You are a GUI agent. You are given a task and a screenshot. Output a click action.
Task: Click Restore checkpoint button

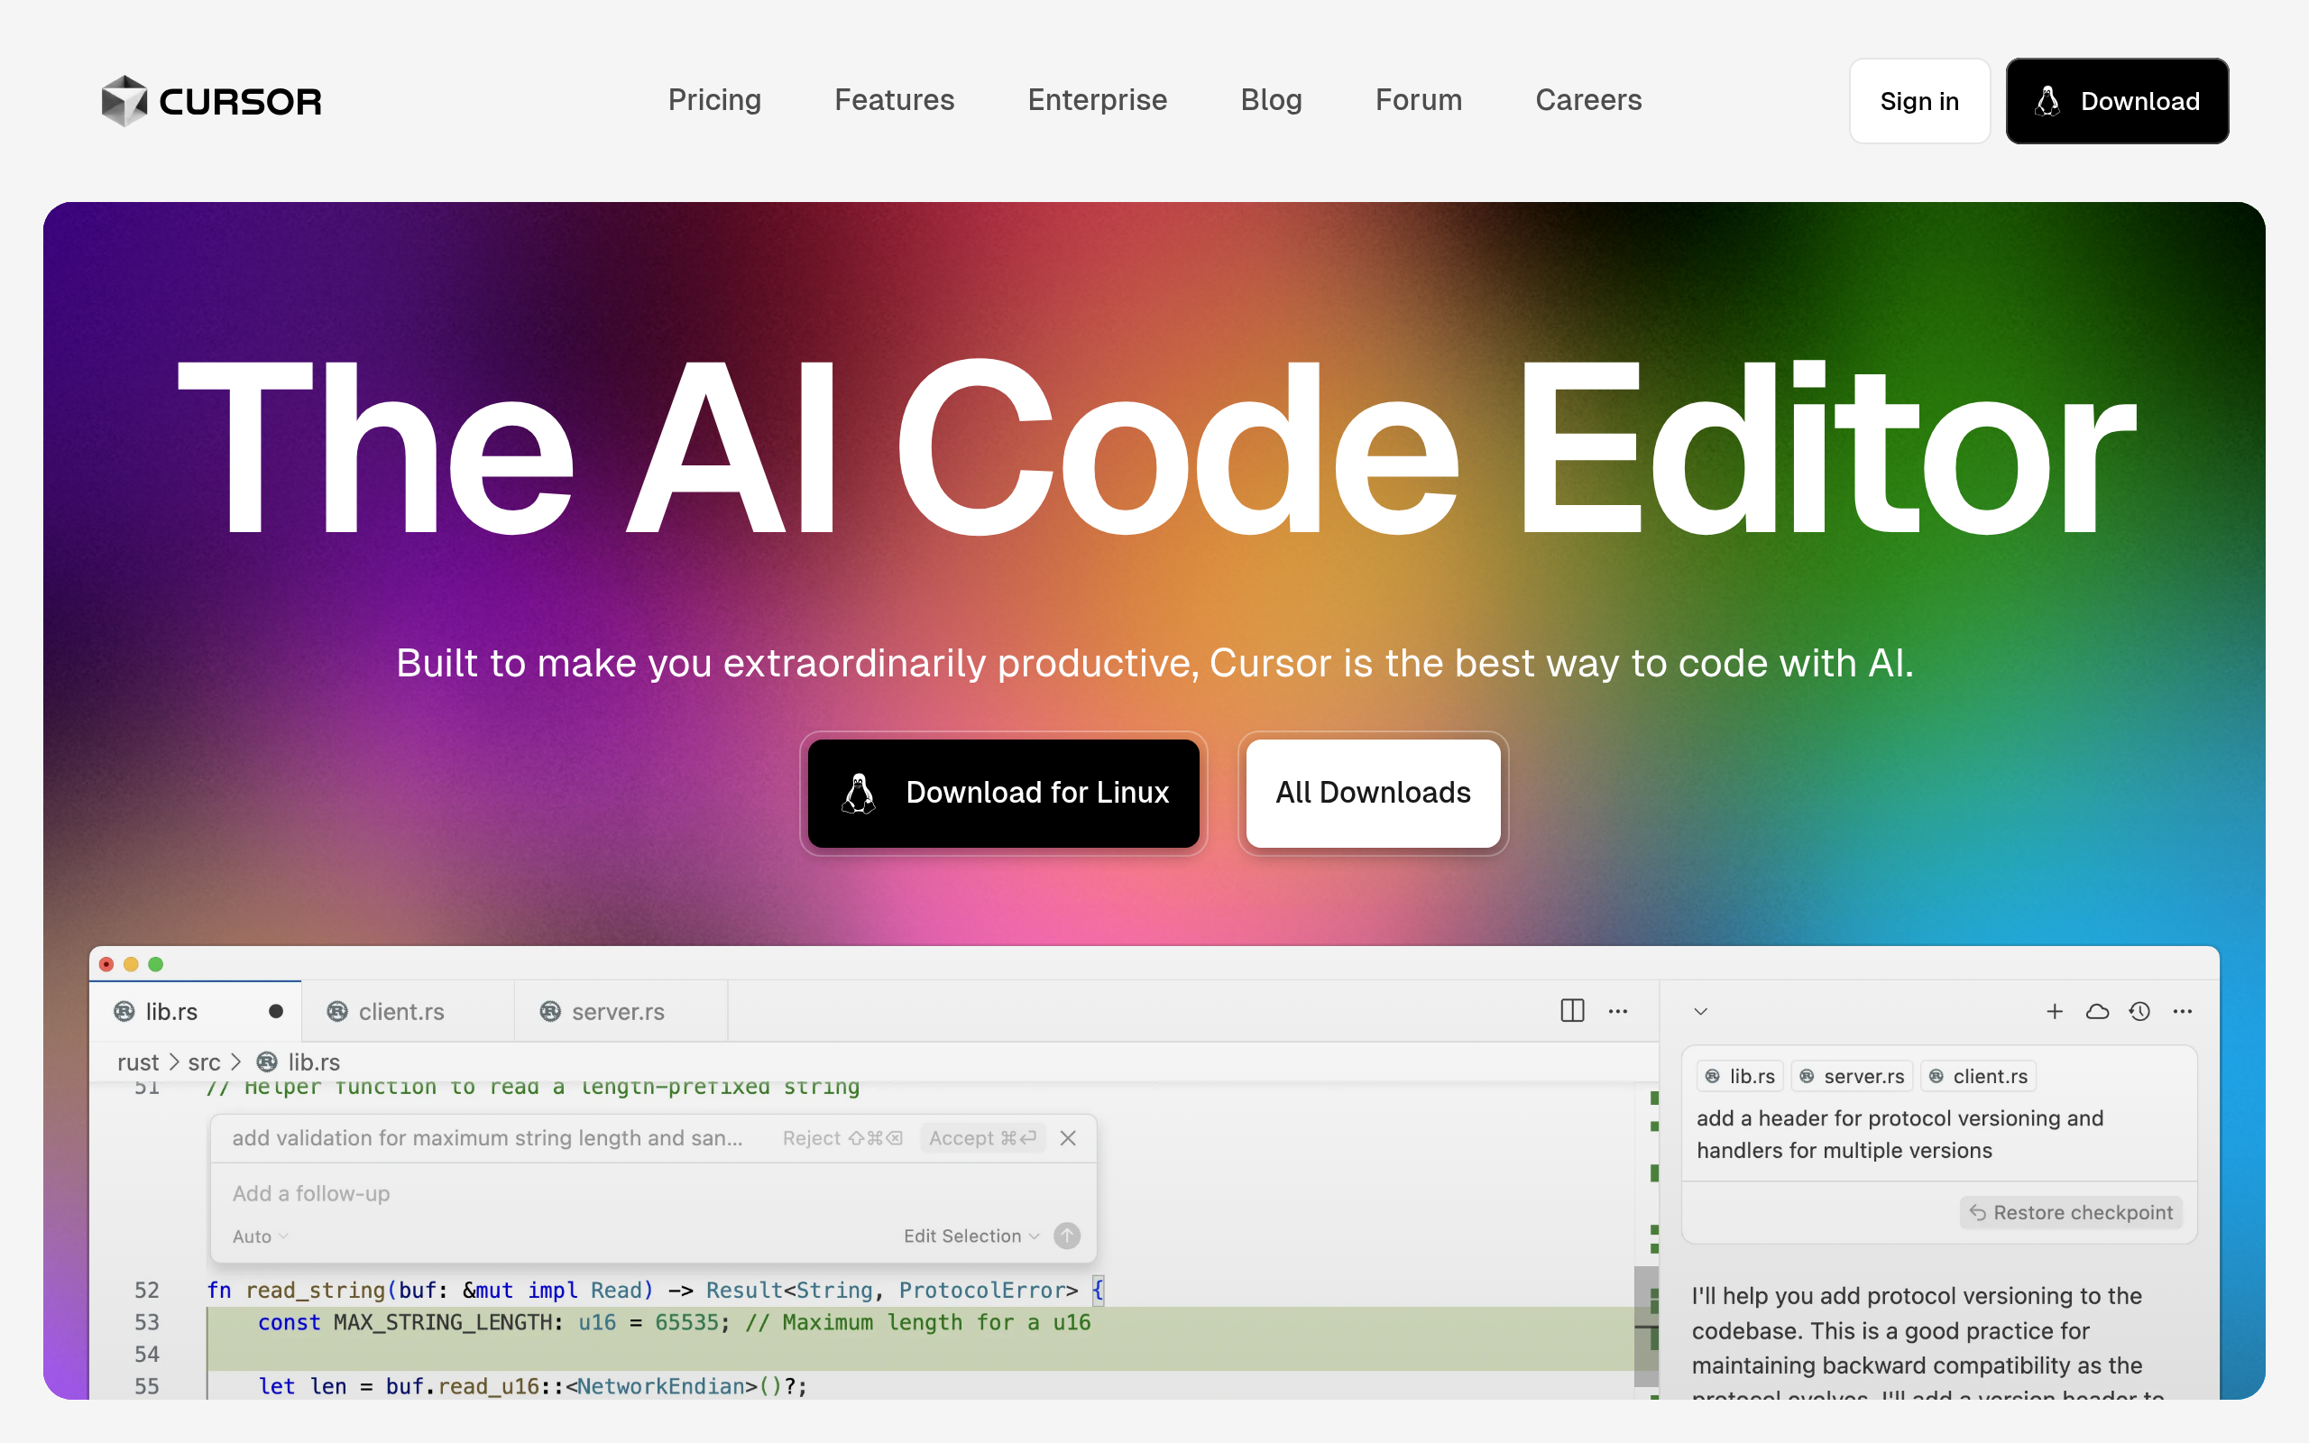click(2072, 1212)
